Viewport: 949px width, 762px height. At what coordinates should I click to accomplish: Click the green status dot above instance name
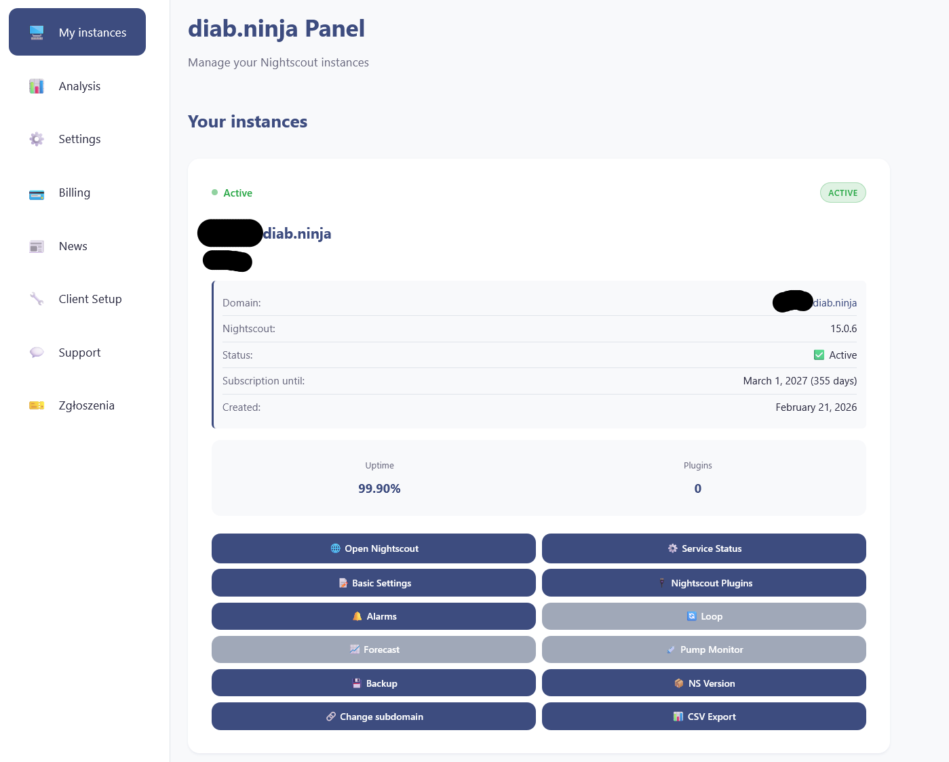(x=215, y=193)
